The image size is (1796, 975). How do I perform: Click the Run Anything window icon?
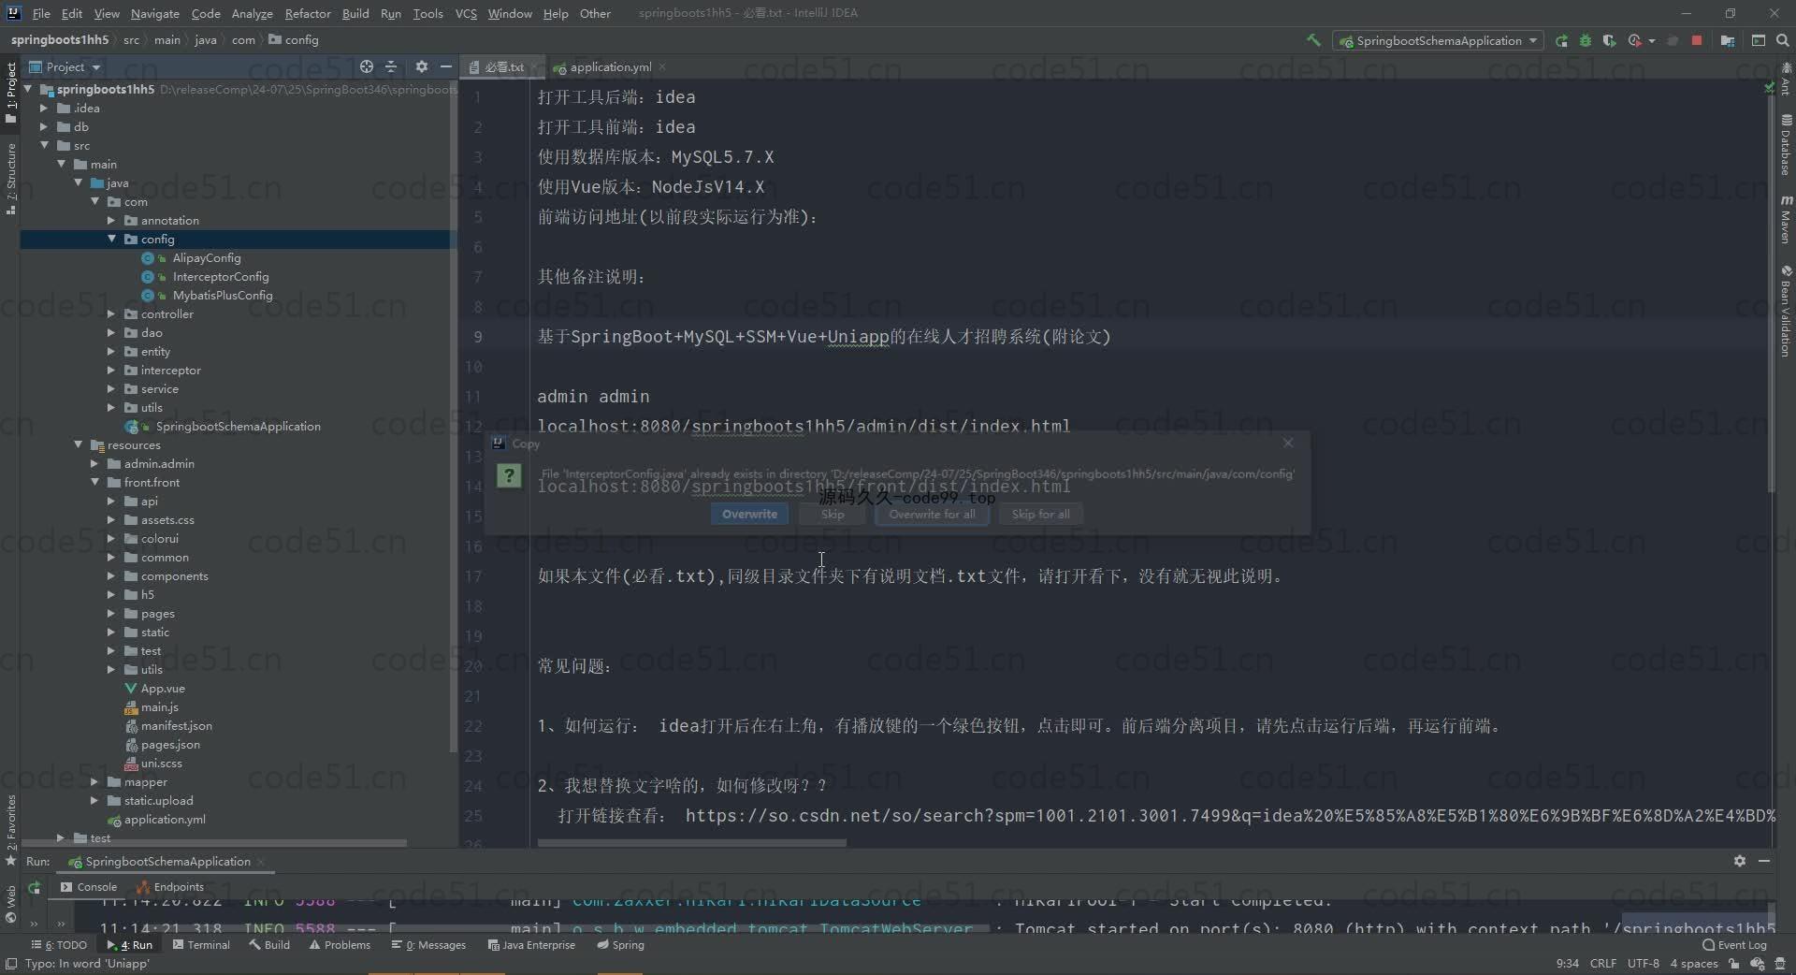[x=1759, y=40]
